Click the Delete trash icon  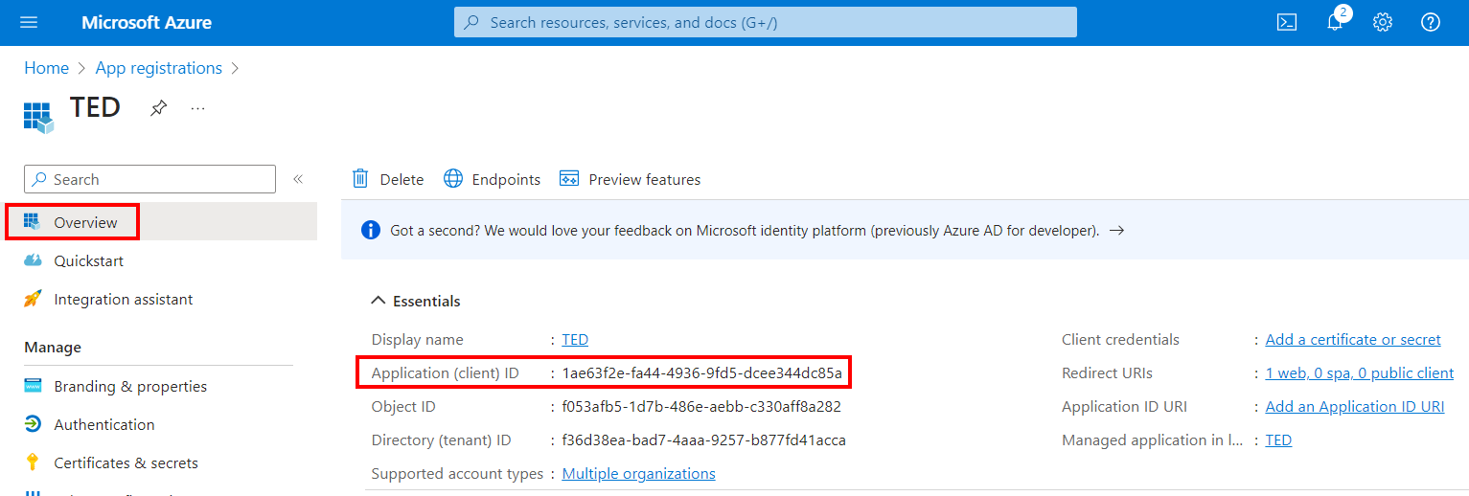click(360, 179)
